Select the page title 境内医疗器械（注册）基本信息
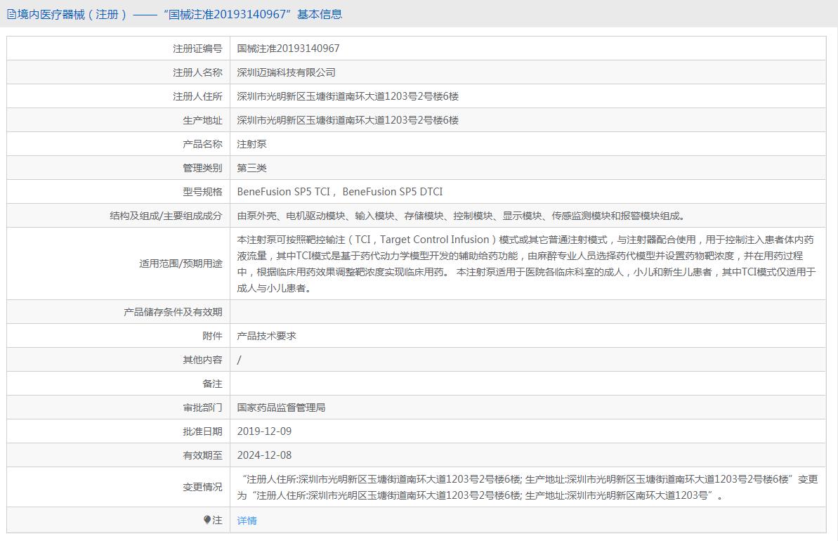Image resolution: width=838 pixels, height=541 pixels. 180,15
